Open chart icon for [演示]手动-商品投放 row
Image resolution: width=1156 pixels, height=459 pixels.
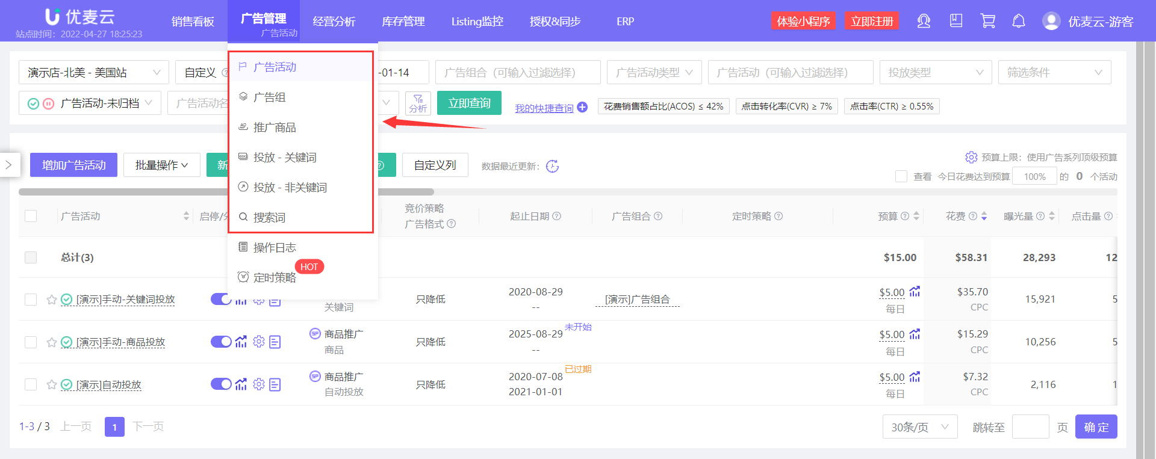241,342
